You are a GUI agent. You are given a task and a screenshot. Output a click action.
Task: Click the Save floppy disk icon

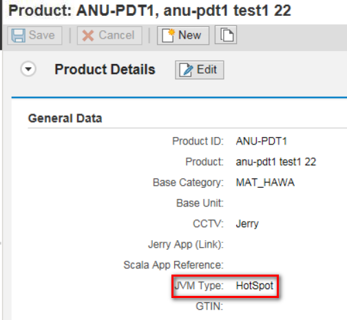pyautogui.click(x=18, y=36)
